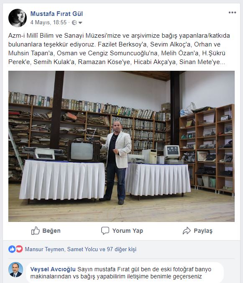Click the Paylaş share arrow icon
Viewport: 243px width, 283px height.
(x=187, y=231)
